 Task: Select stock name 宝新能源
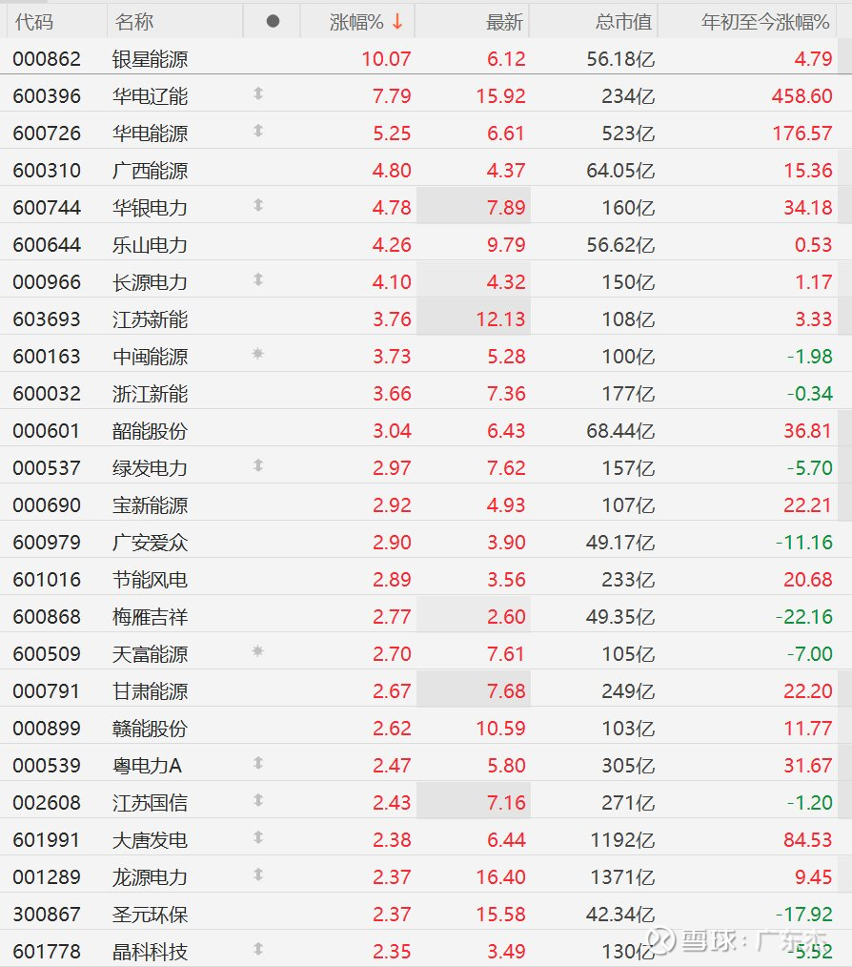pos(150,505)
